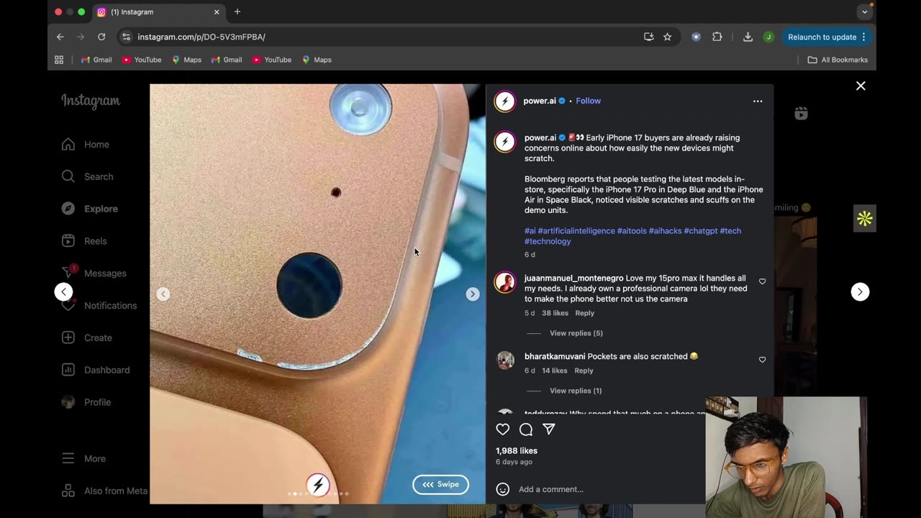
Task: Open juanmanuel_montenegro's avatar
Action: point(505,281)
